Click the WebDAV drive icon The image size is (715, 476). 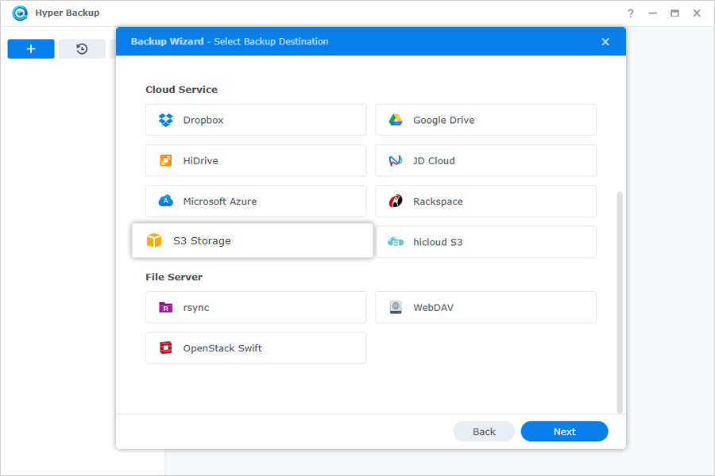pyautogui.click(x=396, y=308)
